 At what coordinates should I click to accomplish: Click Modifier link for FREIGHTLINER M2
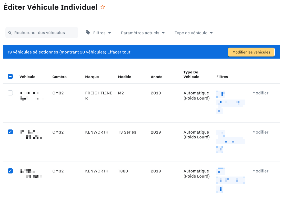click(260, 93)
